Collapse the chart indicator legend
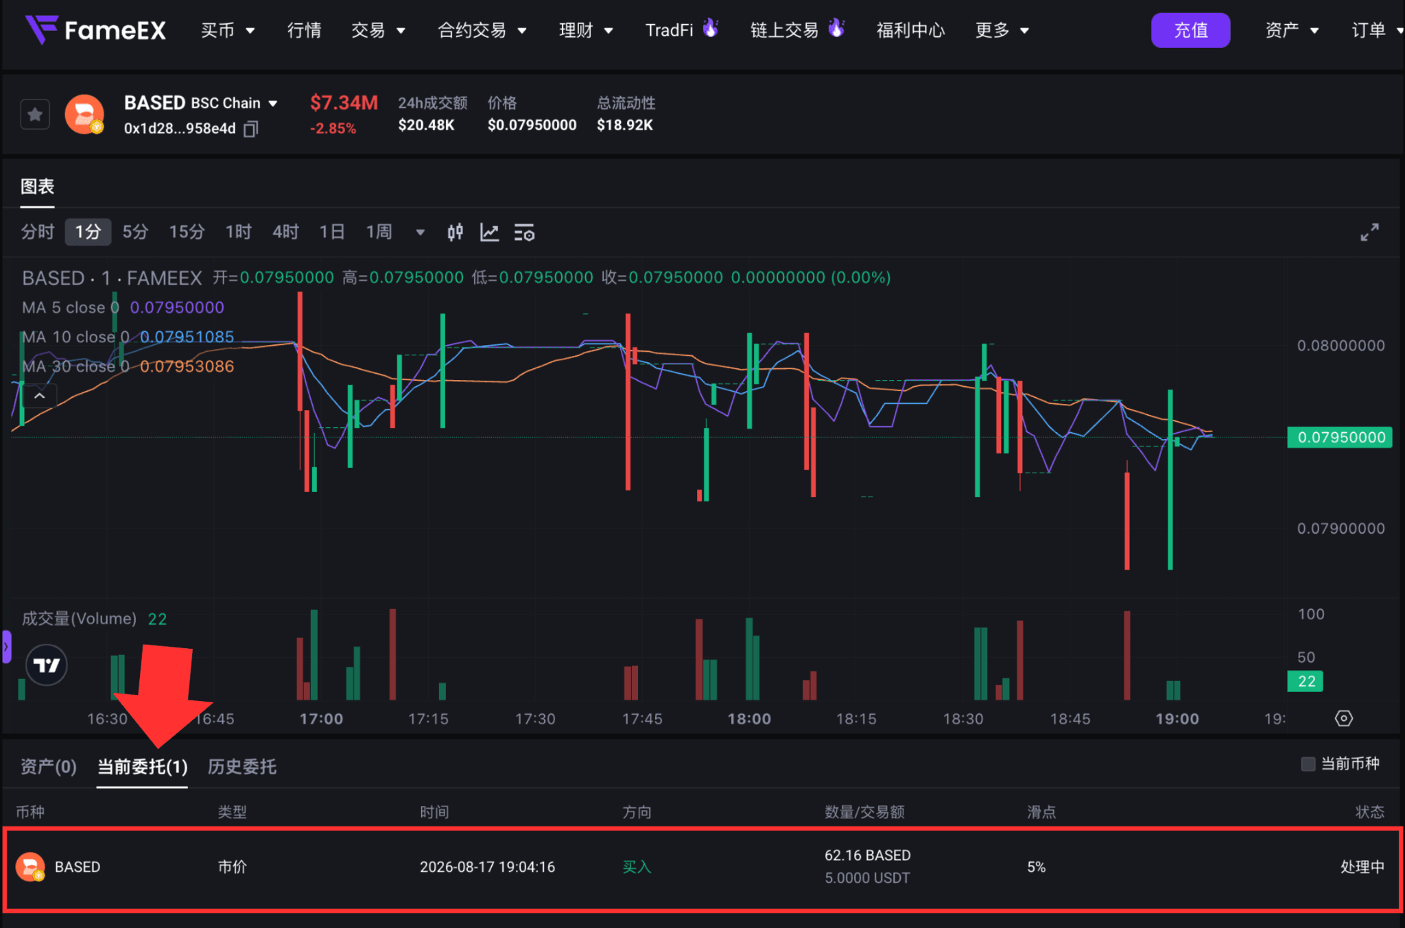The height and width of the screenshot is (928, 1405). point(40,396)
